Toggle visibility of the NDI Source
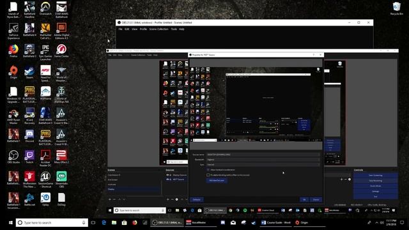 point(167,180)
